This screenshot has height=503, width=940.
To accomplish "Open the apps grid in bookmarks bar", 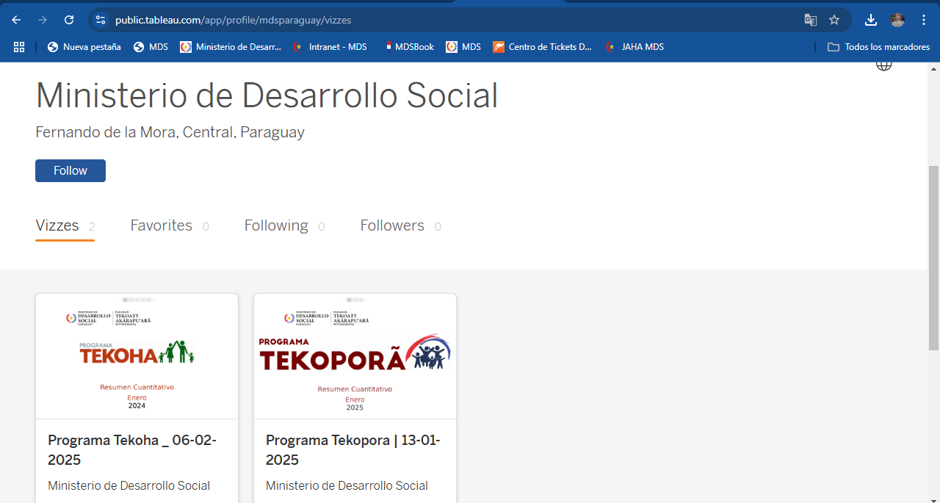I will (19, 46).
